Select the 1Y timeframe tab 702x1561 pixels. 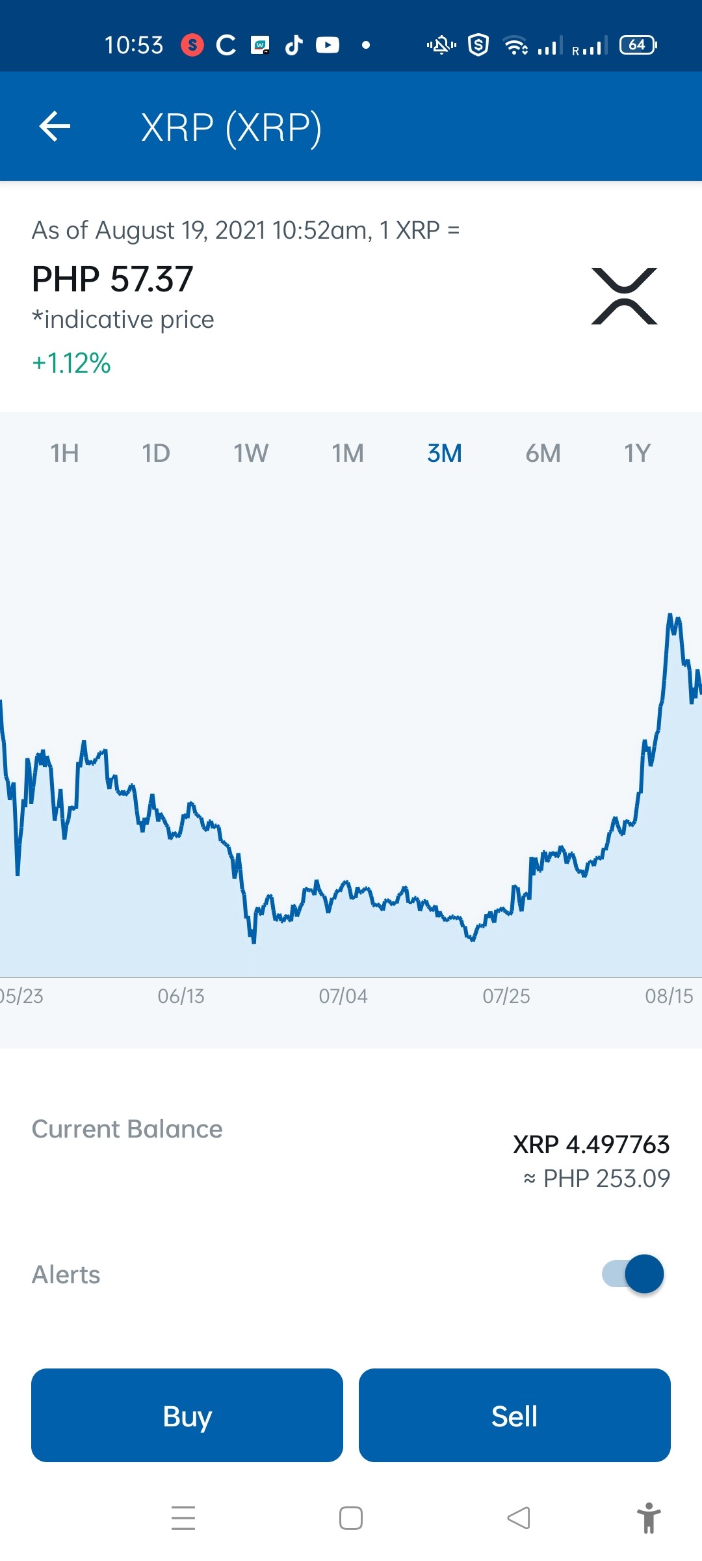click(x=637, y=453)
